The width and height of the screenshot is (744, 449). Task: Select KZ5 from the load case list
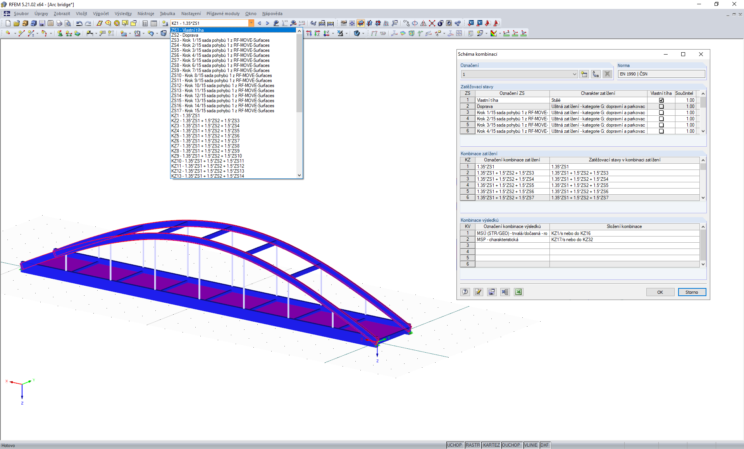coord(205,136)
